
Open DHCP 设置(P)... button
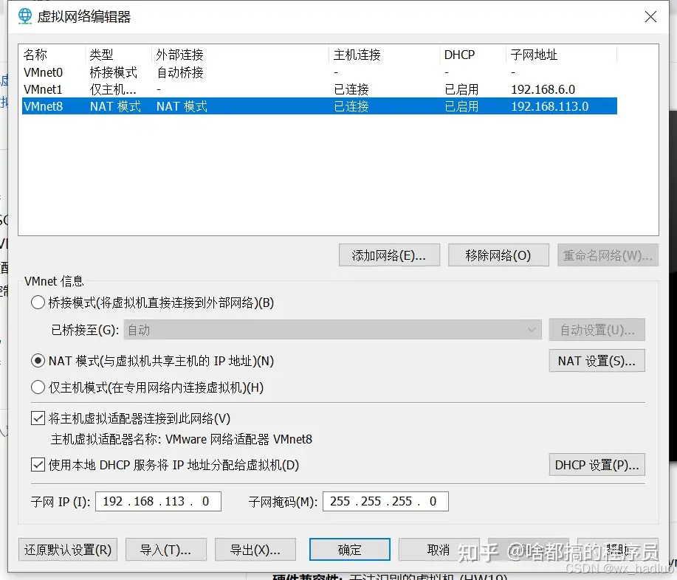point(597,465)
